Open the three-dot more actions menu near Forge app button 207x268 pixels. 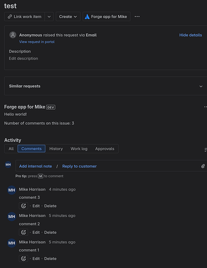click(137, 17)
